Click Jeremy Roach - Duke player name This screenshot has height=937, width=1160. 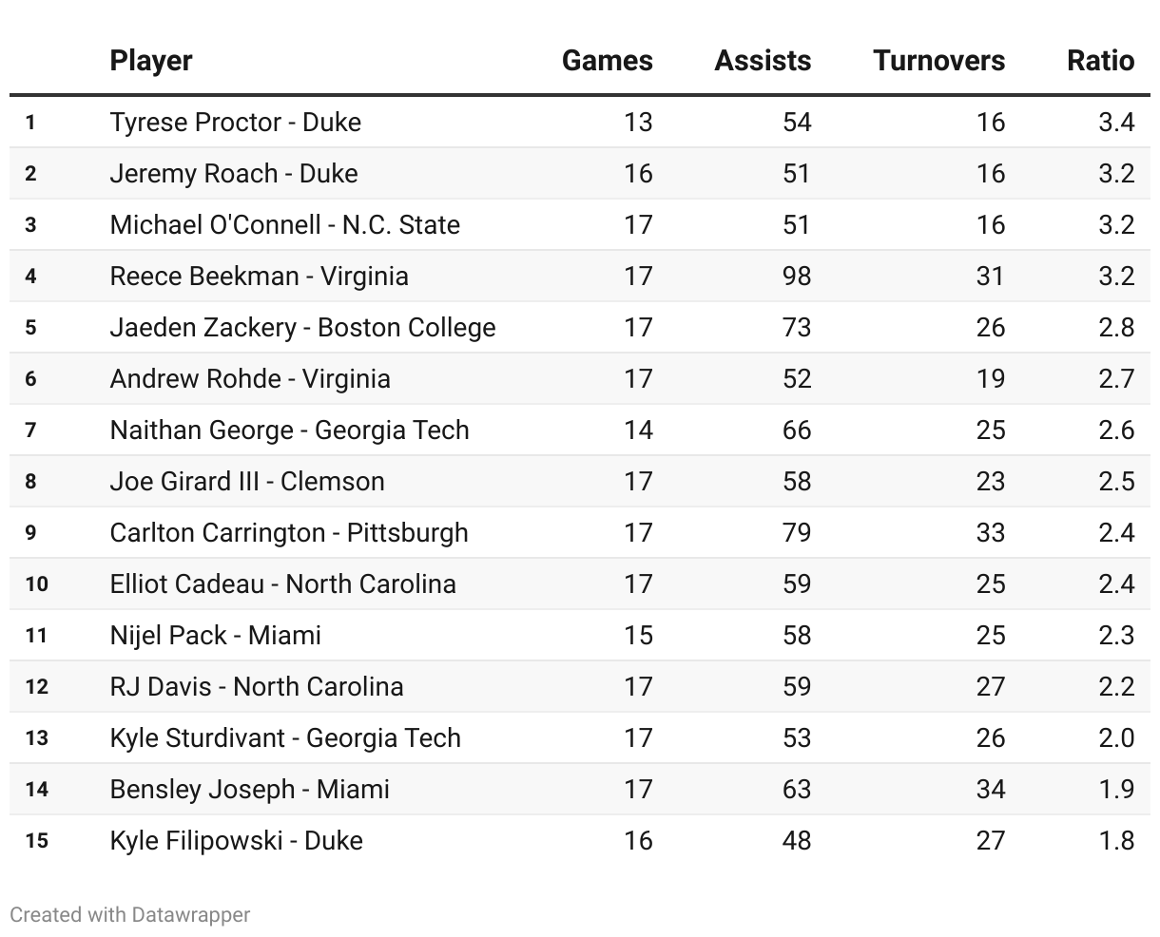click(234, 174)
